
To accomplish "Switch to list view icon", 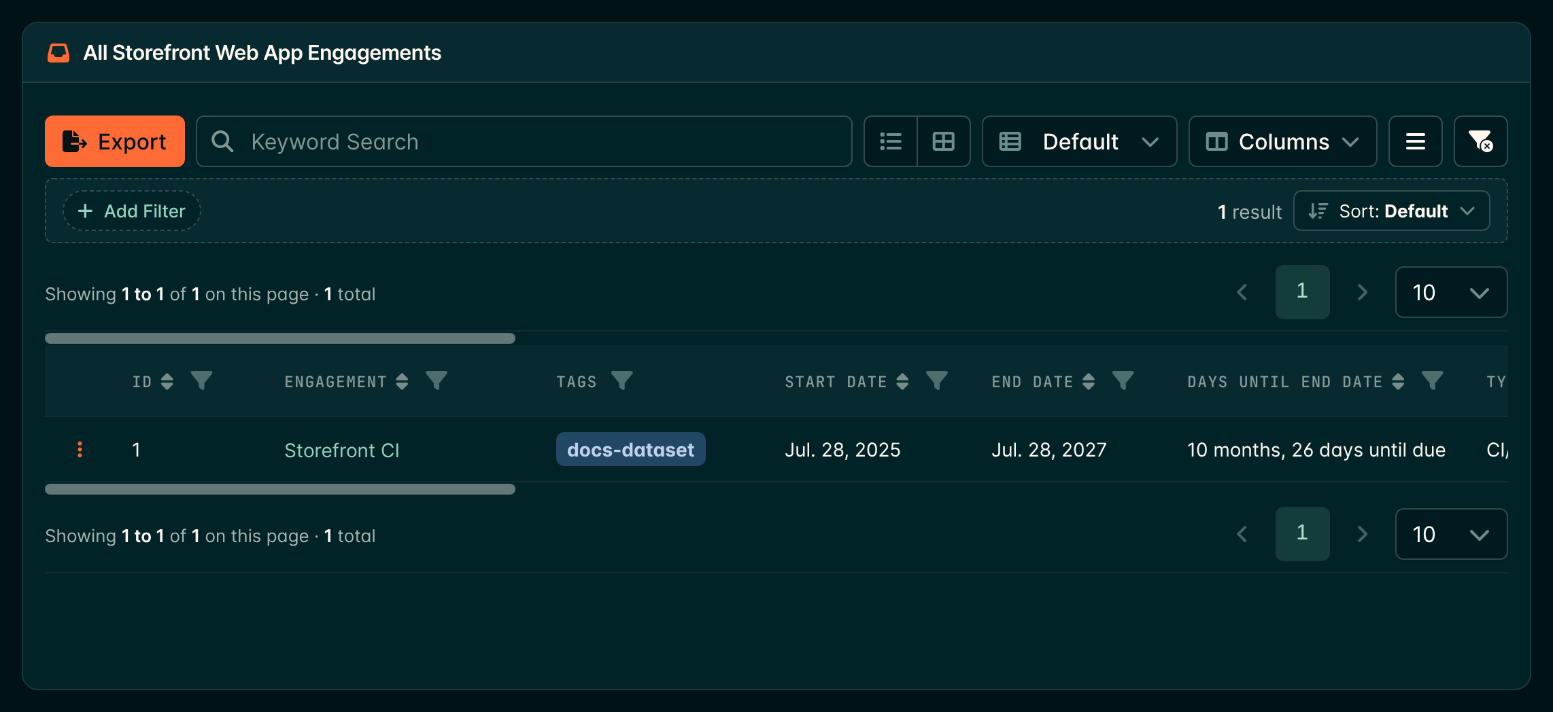I will [x=891, y=141].
